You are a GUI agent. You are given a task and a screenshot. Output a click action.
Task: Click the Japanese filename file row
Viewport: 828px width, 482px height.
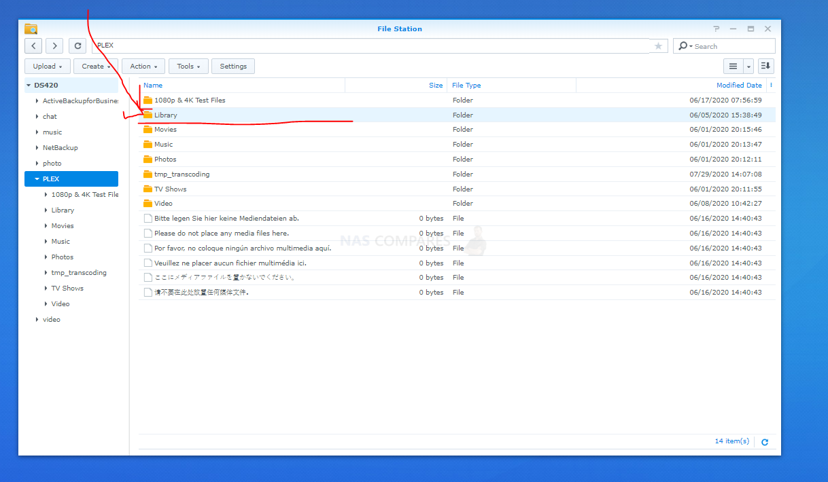pos(457,278)
